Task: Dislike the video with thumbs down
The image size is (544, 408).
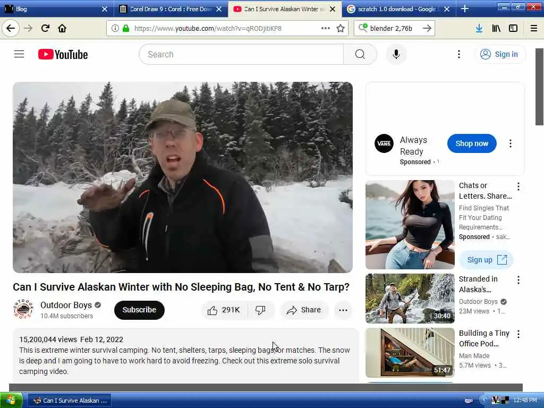Action: point(260,310)
